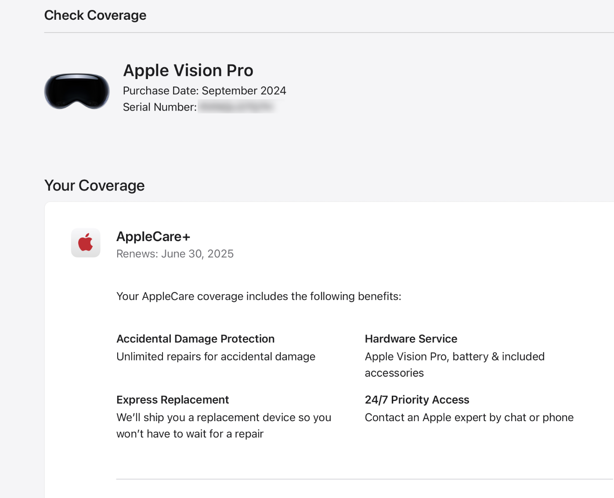
Task: Click the Check Coverage page heading
Action: pos(95,15)
